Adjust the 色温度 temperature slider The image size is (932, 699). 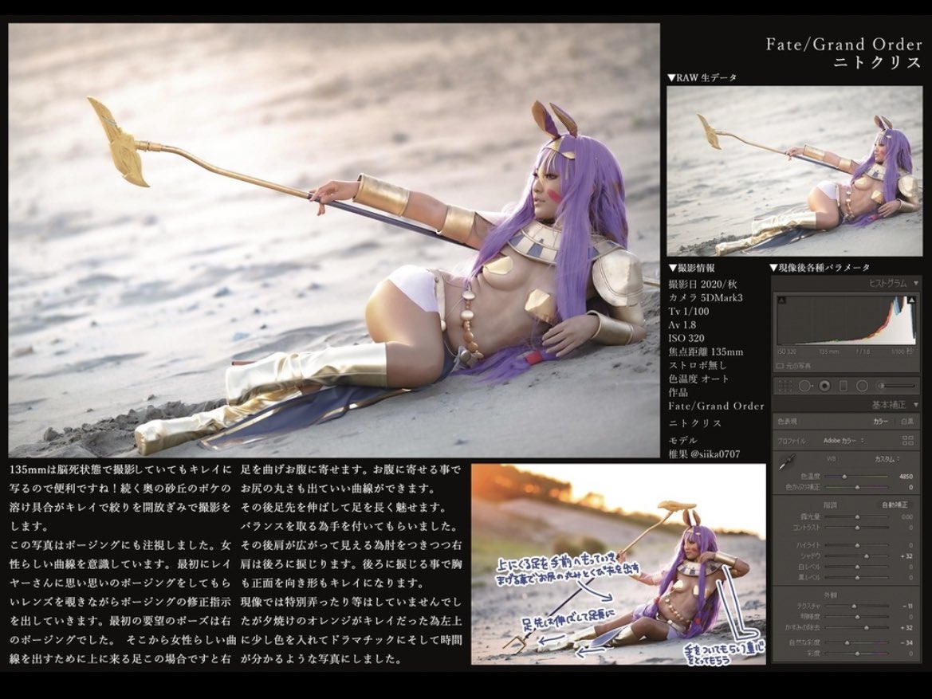(x=856, y=476)
